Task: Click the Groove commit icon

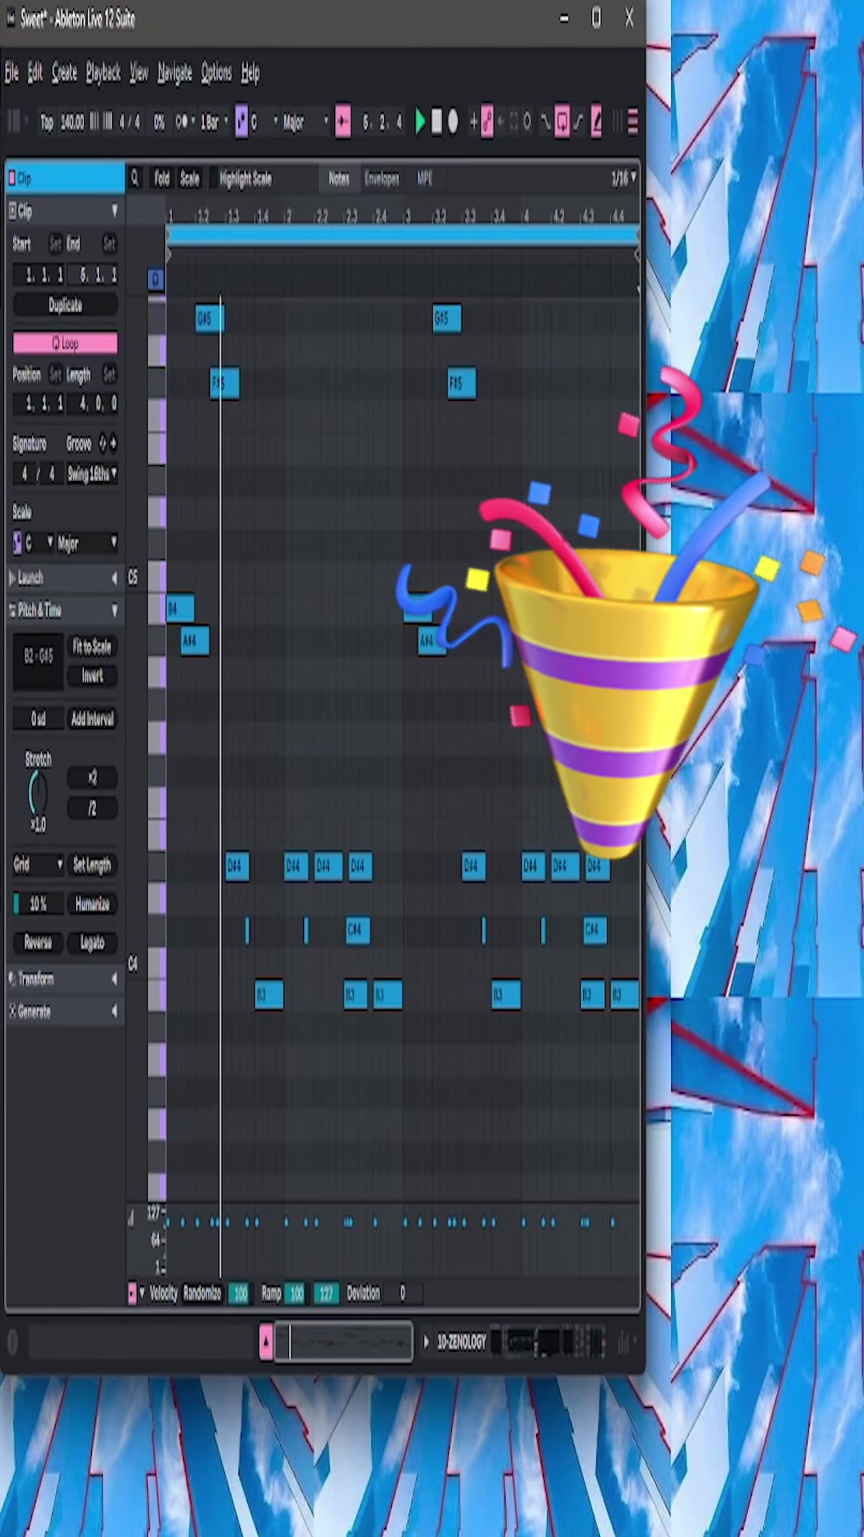Action: coord(113,443)
